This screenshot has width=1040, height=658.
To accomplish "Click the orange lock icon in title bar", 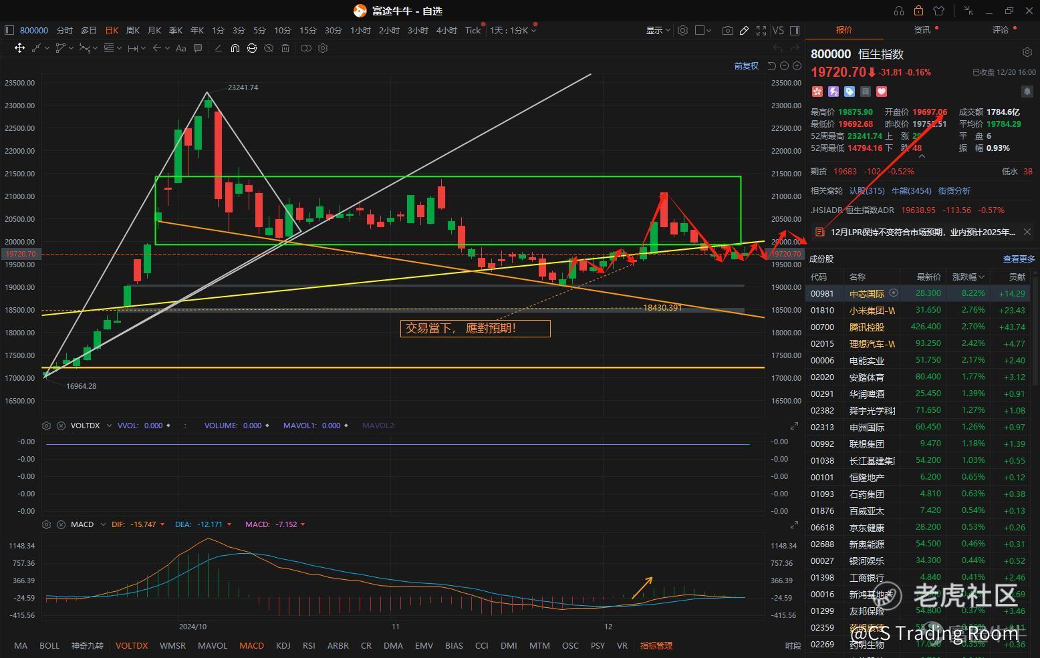I will pyautogui.click(x=918, y=11).
